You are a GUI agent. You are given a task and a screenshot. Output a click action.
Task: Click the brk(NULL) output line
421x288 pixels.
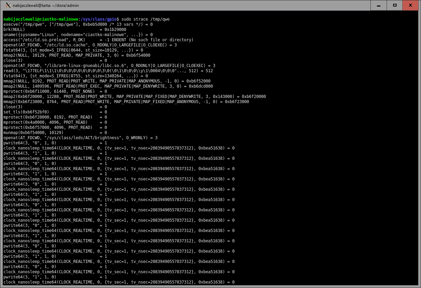point(65,30)
